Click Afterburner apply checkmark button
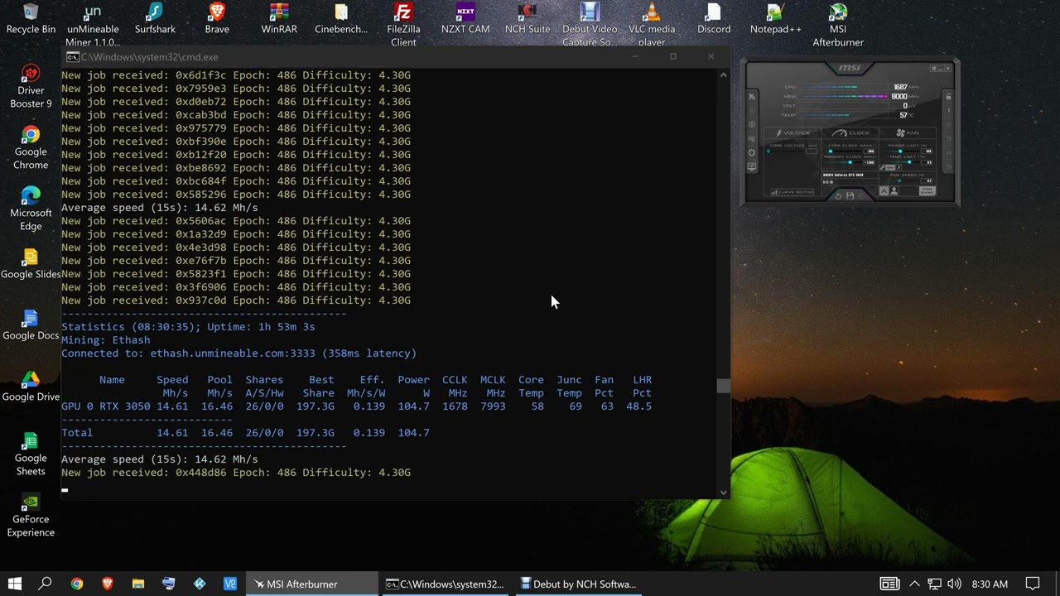1060x596 pixels. click(861, 196)
